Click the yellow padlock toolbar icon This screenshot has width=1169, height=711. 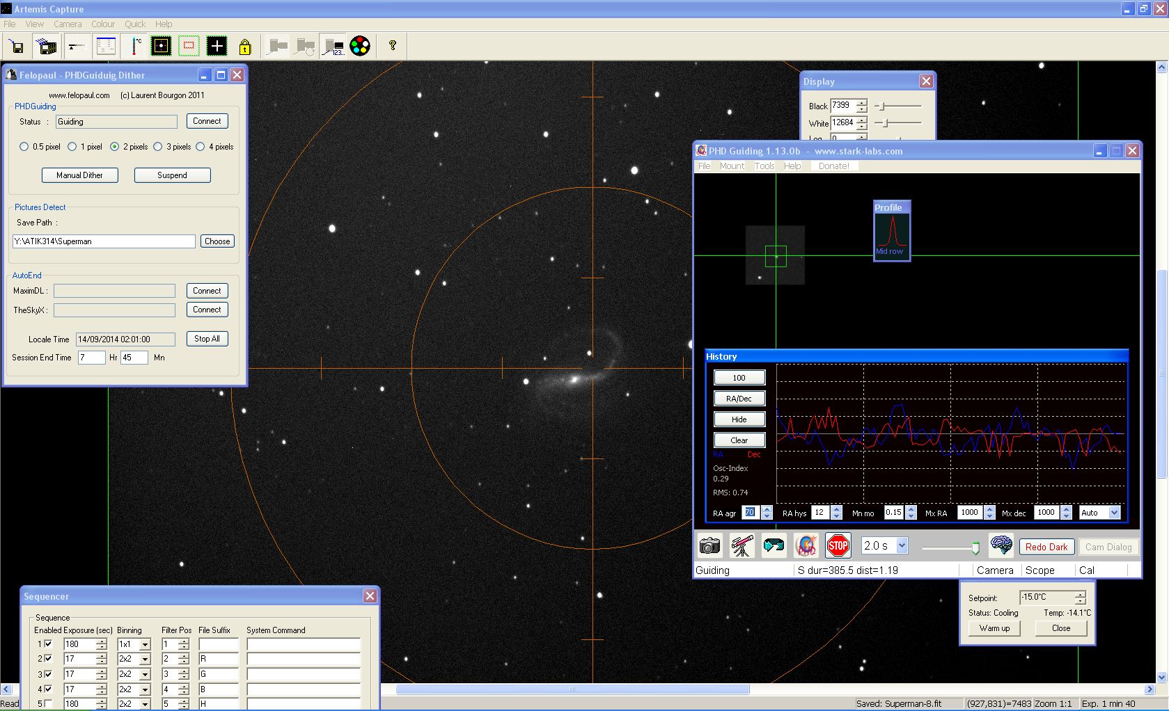[244, 47]
